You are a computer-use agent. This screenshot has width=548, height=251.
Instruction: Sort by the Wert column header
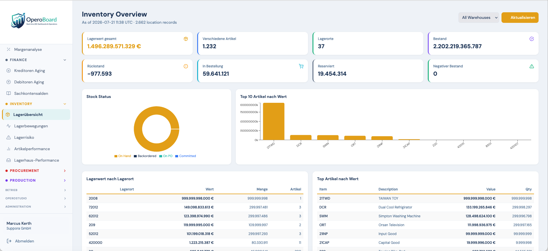(x=209, y=189)
